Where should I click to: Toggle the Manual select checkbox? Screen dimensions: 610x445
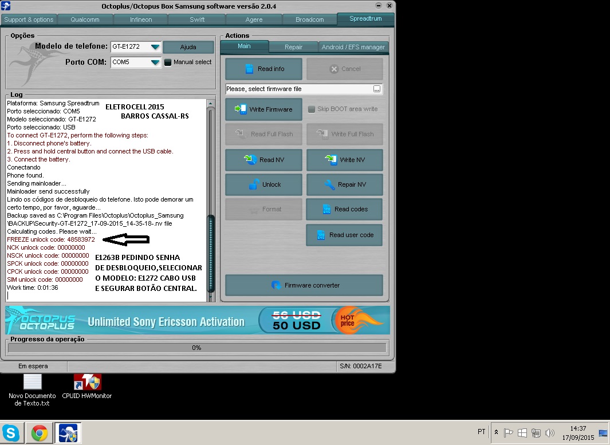pyautogui.click(x=168, y=62)
